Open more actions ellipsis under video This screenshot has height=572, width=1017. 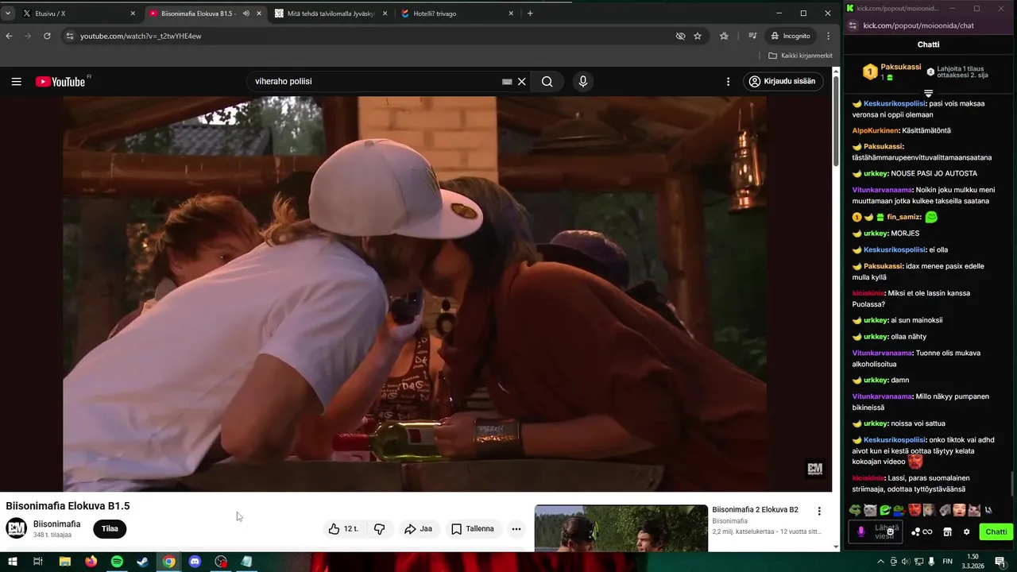click(x=516, y=528)
